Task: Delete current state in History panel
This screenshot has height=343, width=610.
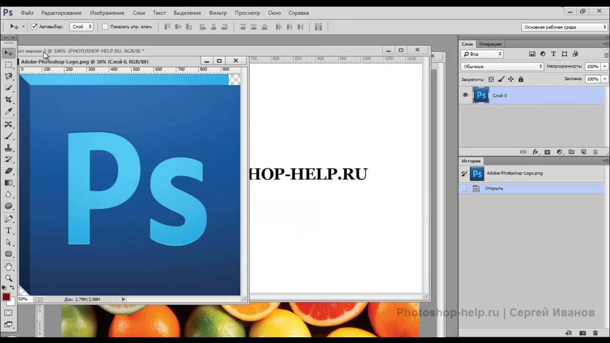Action: (x=595, y=333)
